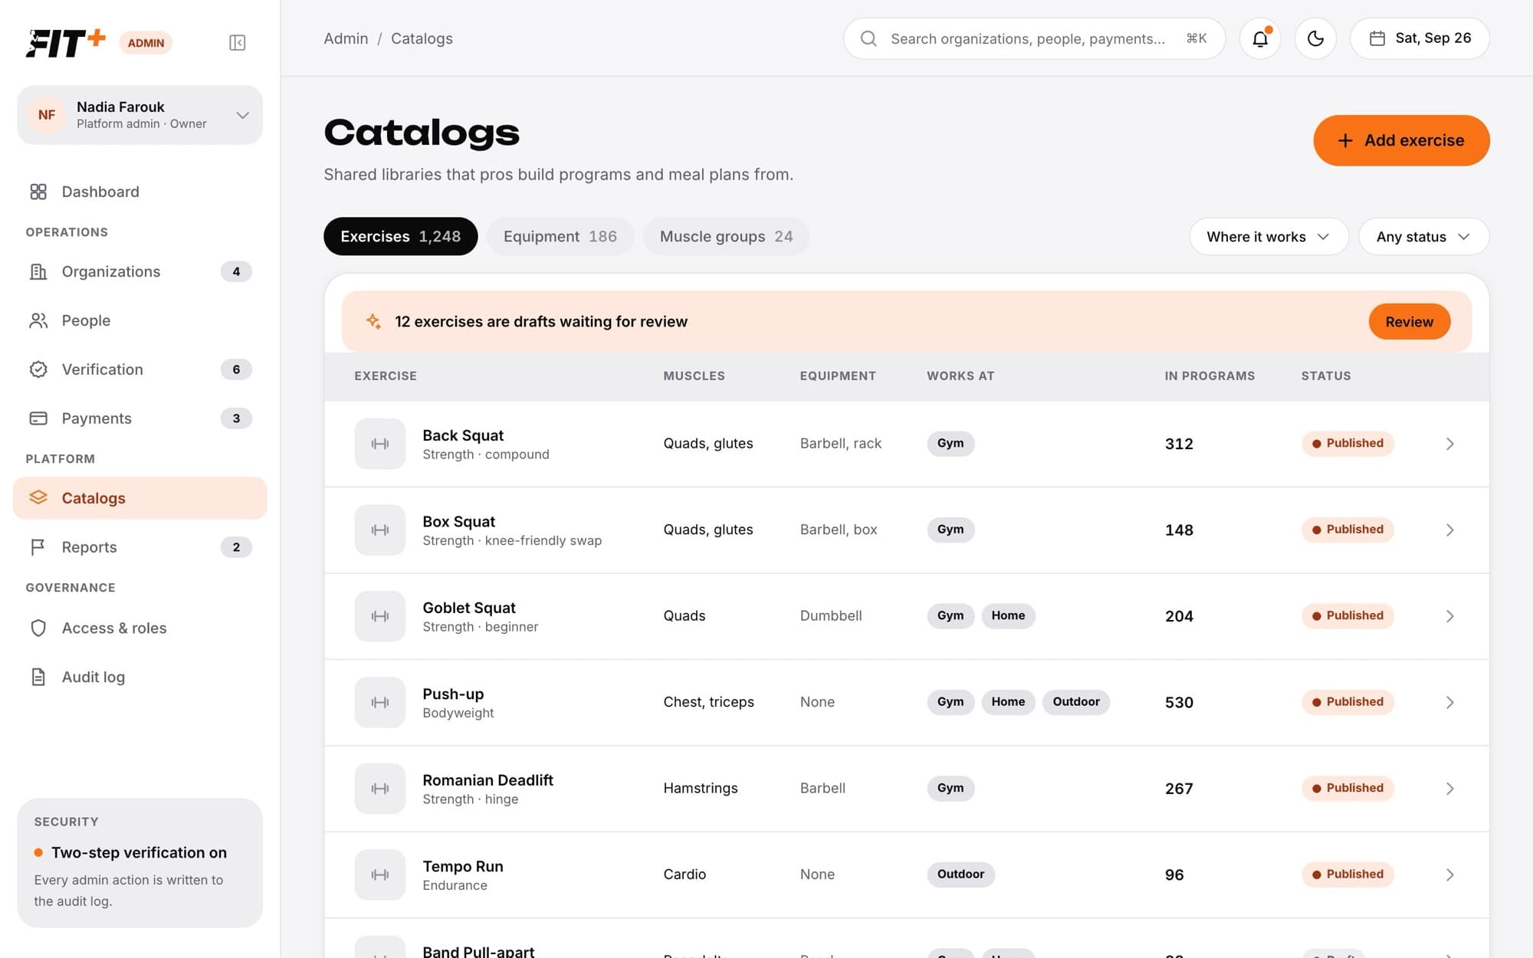The image size is (1533, 958).
Task: Click the Romanian Deadlift dumbbell icon
Action: click(379, 789)
